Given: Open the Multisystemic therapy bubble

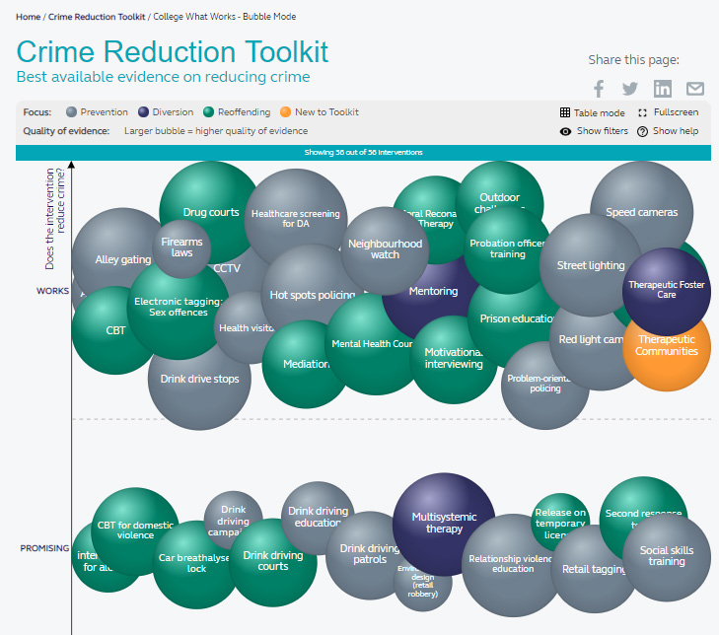Looking at the screenshot, I should 444,524.
